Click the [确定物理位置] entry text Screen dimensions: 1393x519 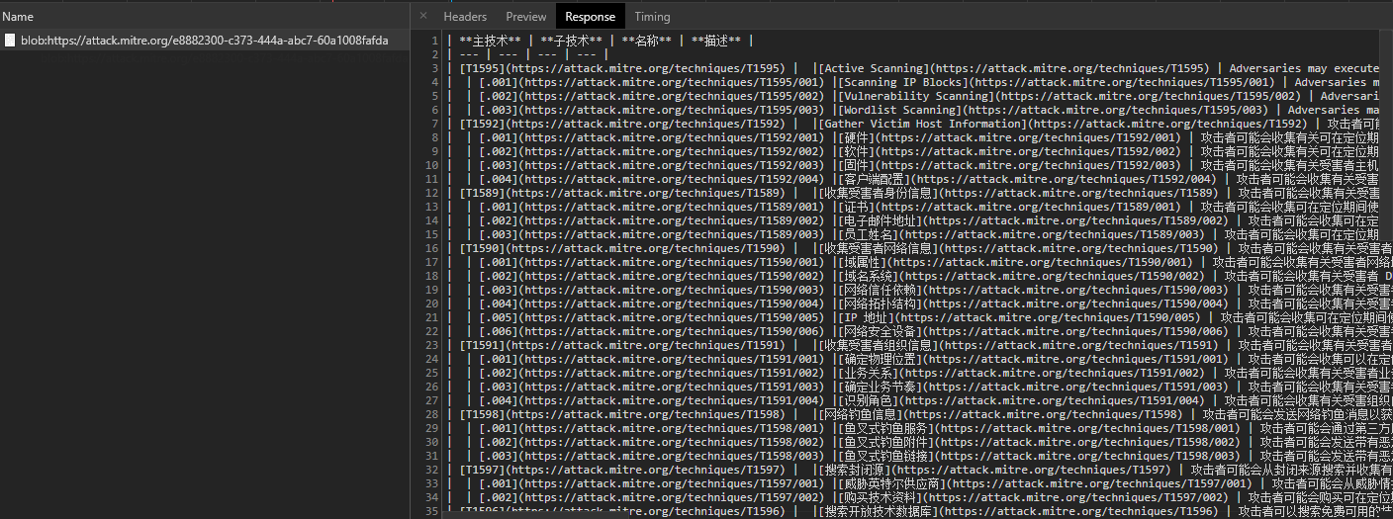[881, 359]
